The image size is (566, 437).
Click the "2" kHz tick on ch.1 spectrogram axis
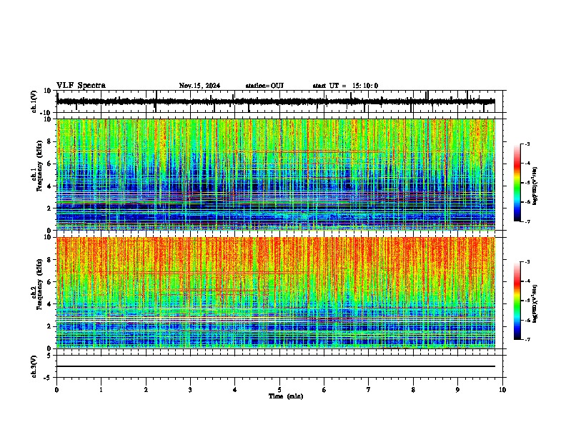click(x=49, y=208)
